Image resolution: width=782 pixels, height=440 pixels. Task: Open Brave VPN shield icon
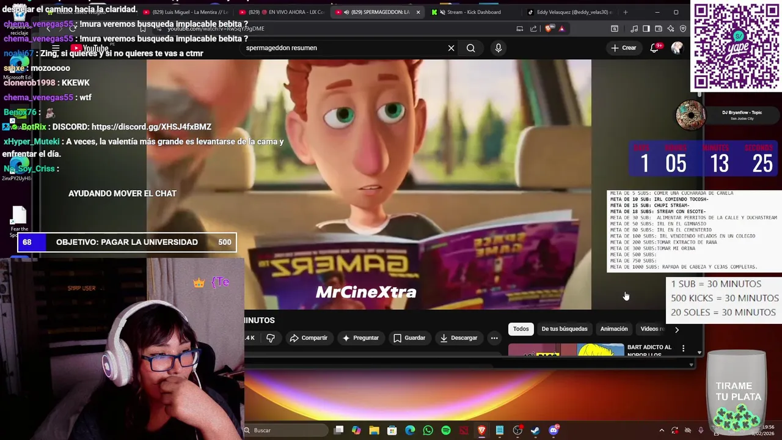pos(683,28)
